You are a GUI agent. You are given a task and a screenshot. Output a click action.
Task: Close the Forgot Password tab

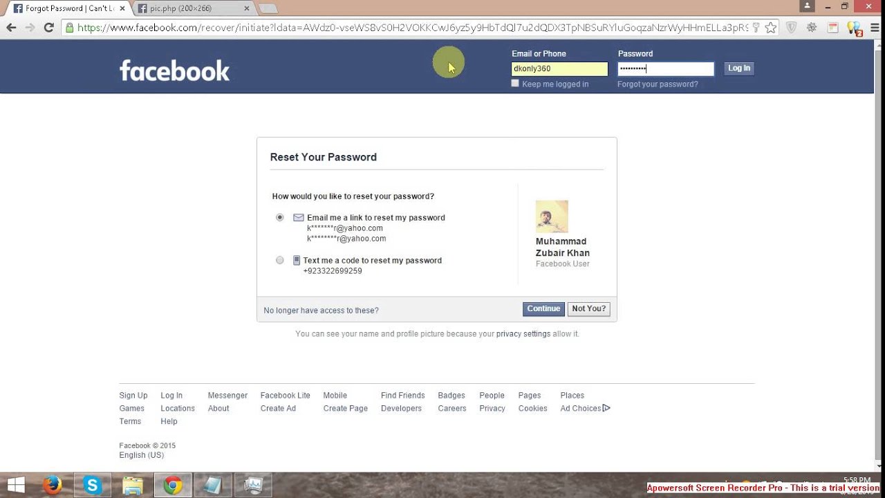pos(122,8)
